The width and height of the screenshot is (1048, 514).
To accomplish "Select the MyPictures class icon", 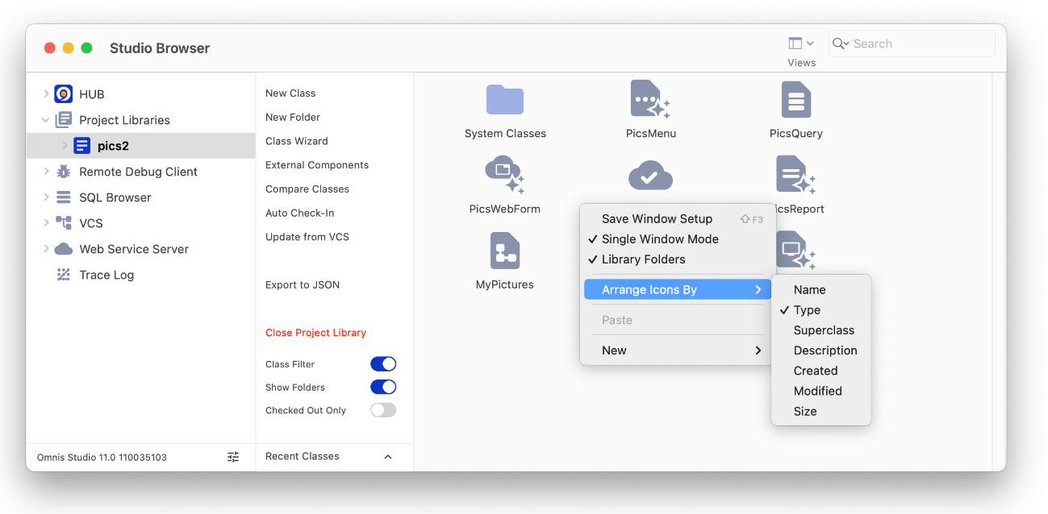I will click(x=505, y=251).
